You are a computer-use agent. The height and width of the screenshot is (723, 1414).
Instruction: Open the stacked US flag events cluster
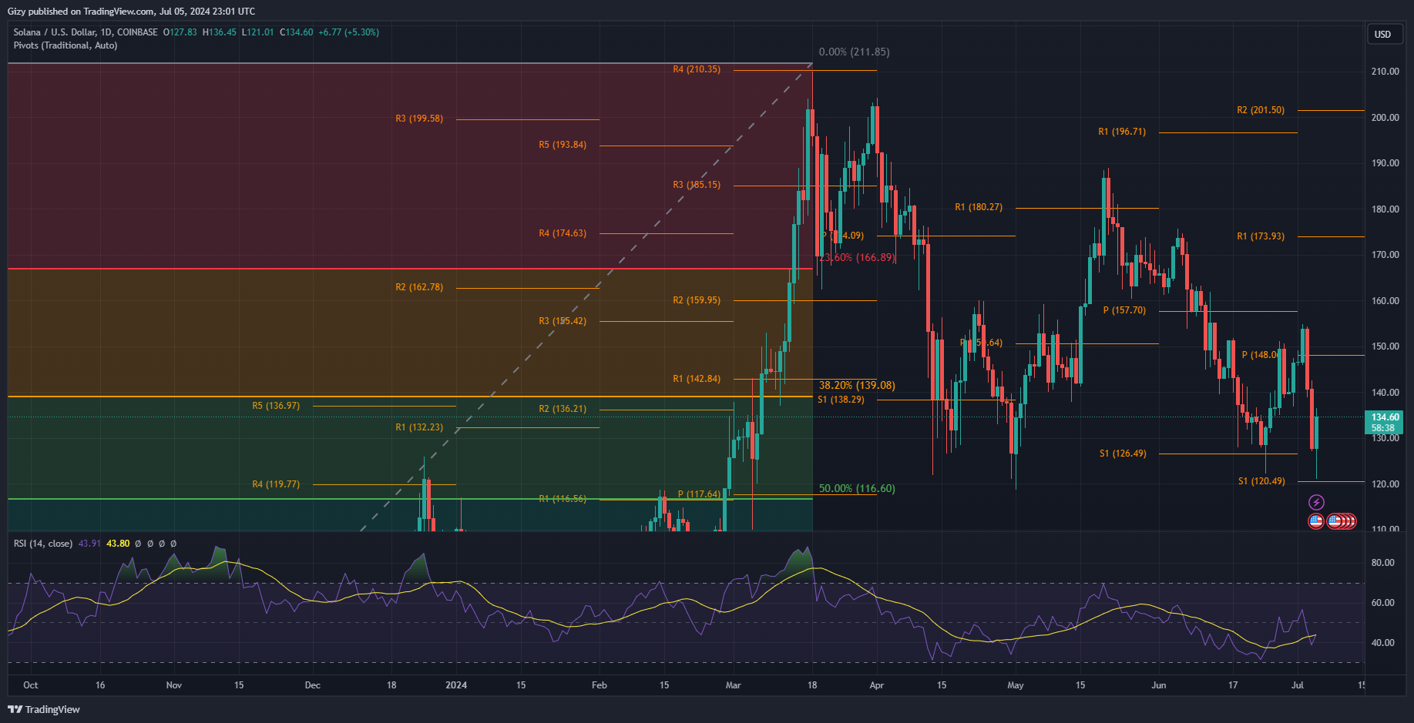pos(1342,521)
